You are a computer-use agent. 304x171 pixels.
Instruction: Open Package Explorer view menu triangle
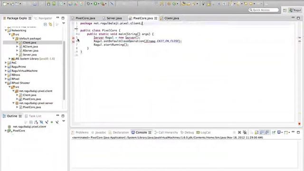click(63, 23)
